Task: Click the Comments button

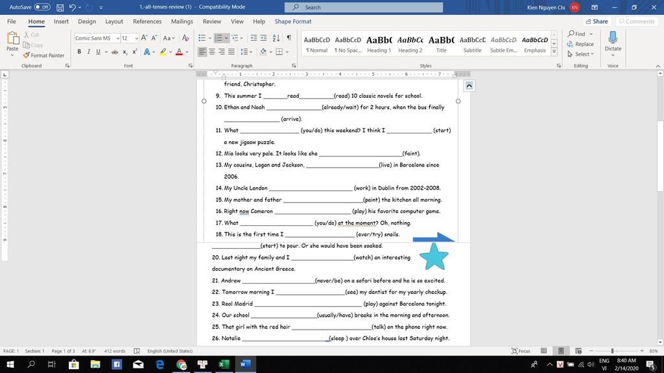Action: 636,21
